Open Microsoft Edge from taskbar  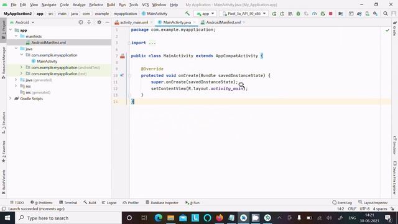point(159,218)
